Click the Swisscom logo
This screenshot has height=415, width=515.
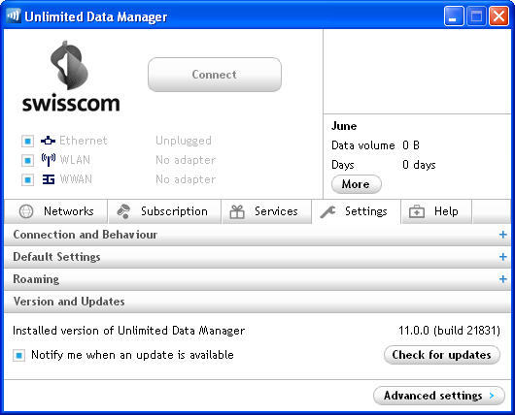click(71, 77)
